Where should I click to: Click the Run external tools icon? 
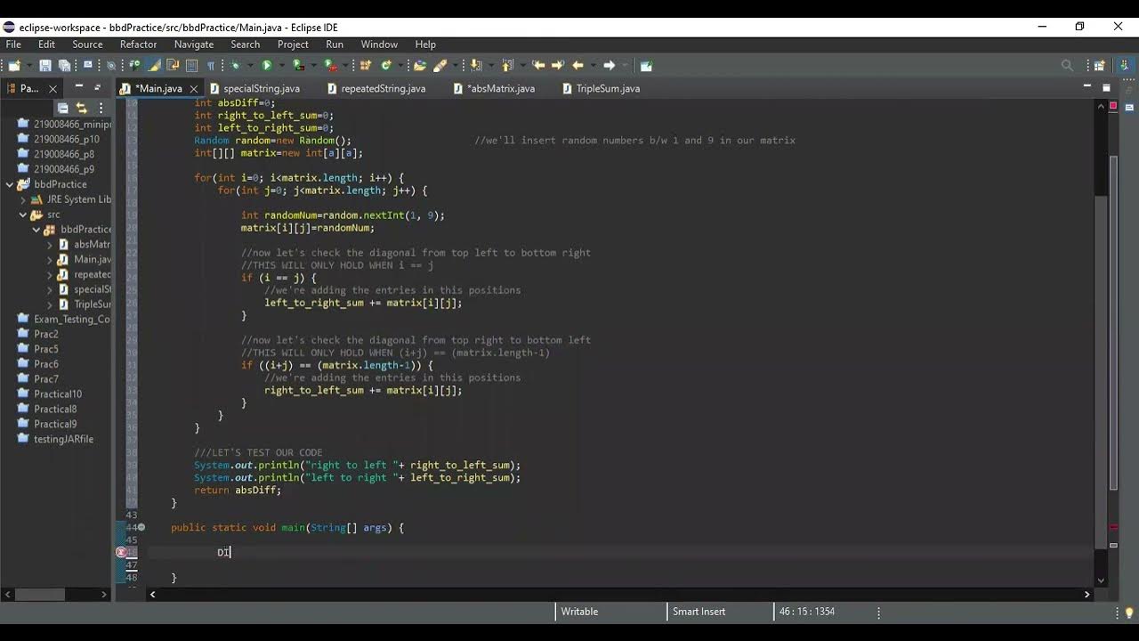[330, 65]
